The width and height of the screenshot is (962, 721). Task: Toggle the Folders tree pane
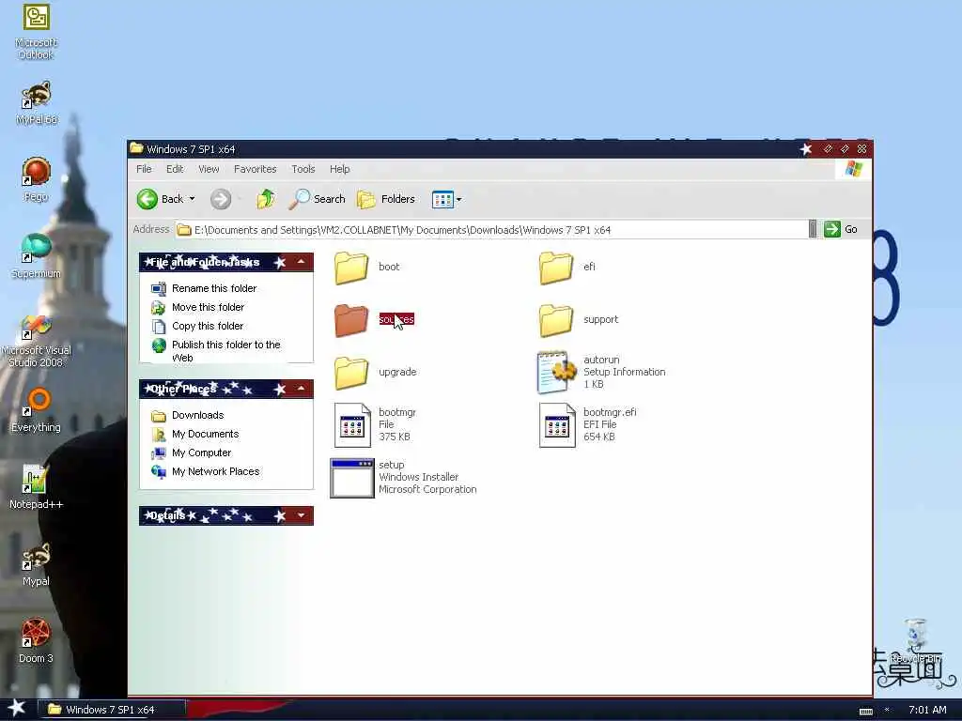click(x=386, y=199)
